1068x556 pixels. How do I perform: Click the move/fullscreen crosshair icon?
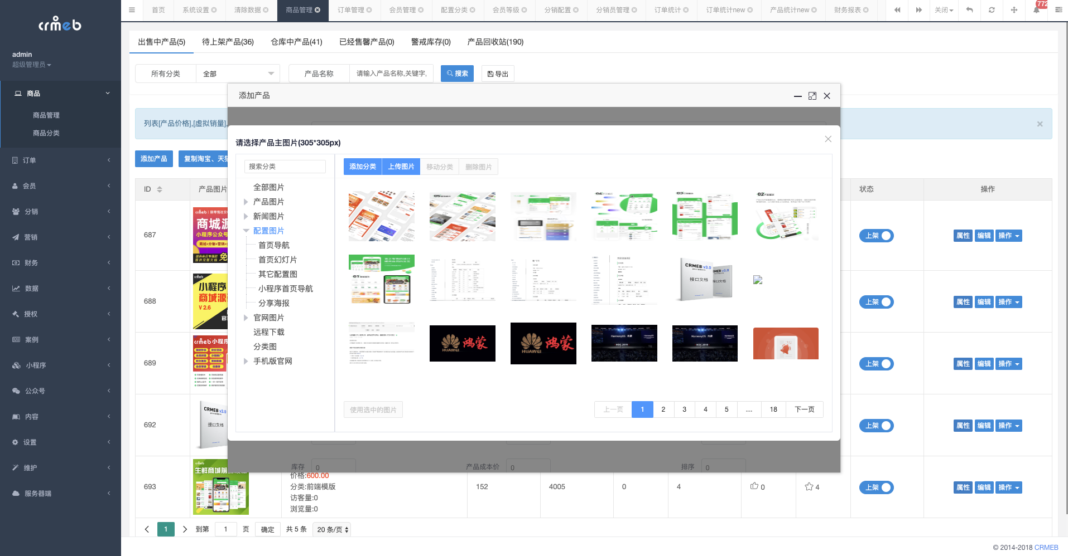point(1014,10)
